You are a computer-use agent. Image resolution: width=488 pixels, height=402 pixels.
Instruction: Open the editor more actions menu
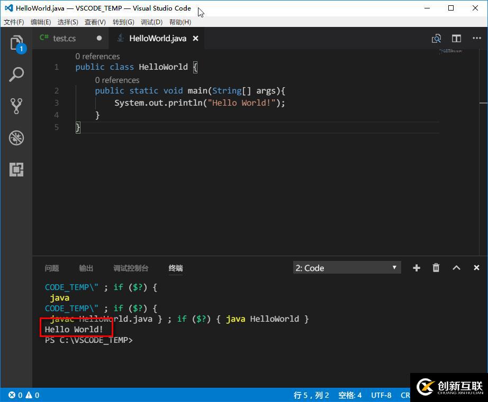click(x=477, y=38)
